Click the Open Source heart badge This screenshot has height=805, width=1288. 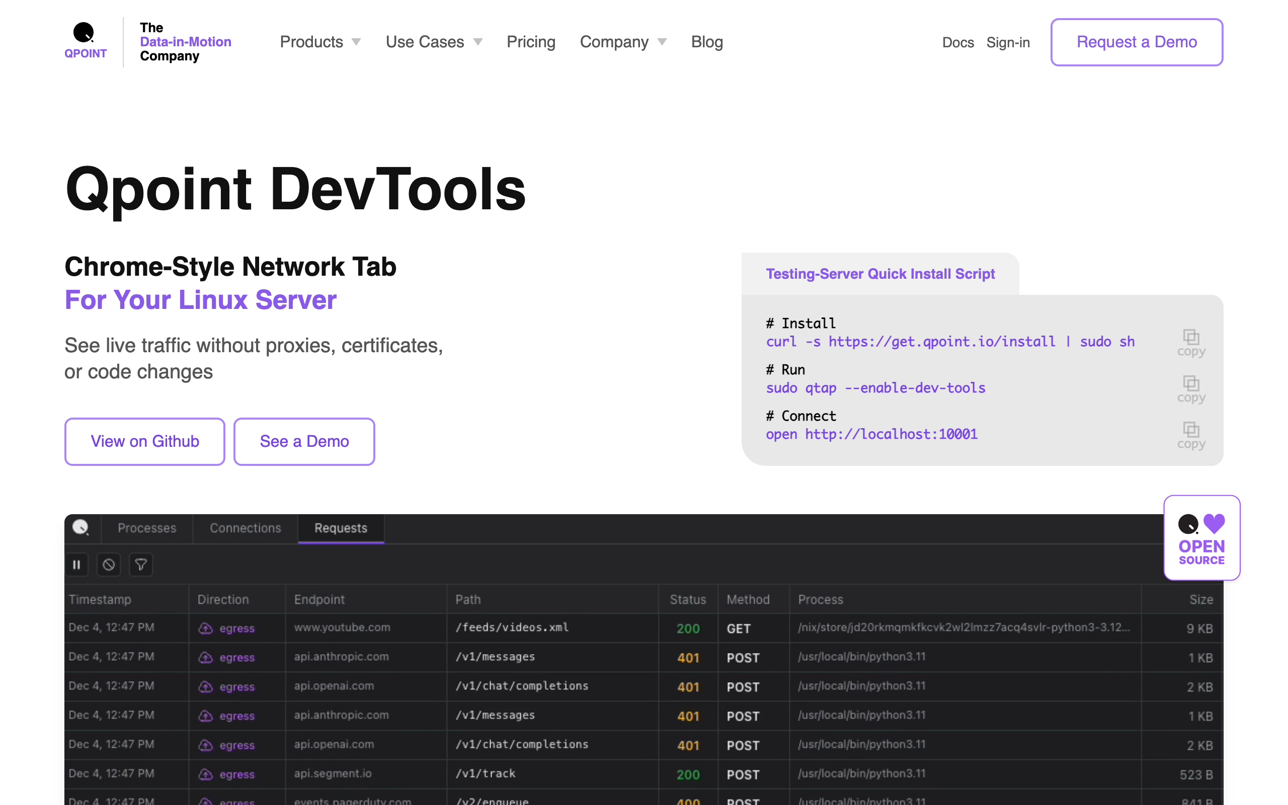pos(1201,537)
